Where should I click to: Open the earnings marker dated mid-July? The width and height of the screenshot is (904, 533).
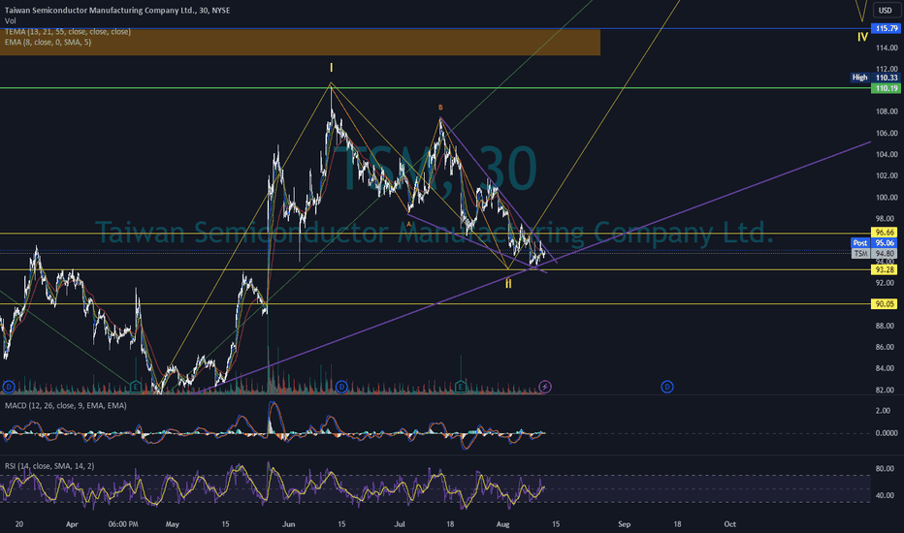(x=460, y=387)
